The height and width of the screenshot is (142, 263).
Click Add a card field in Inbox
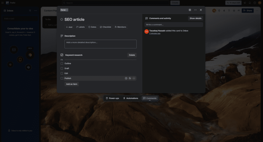point(20,19)
